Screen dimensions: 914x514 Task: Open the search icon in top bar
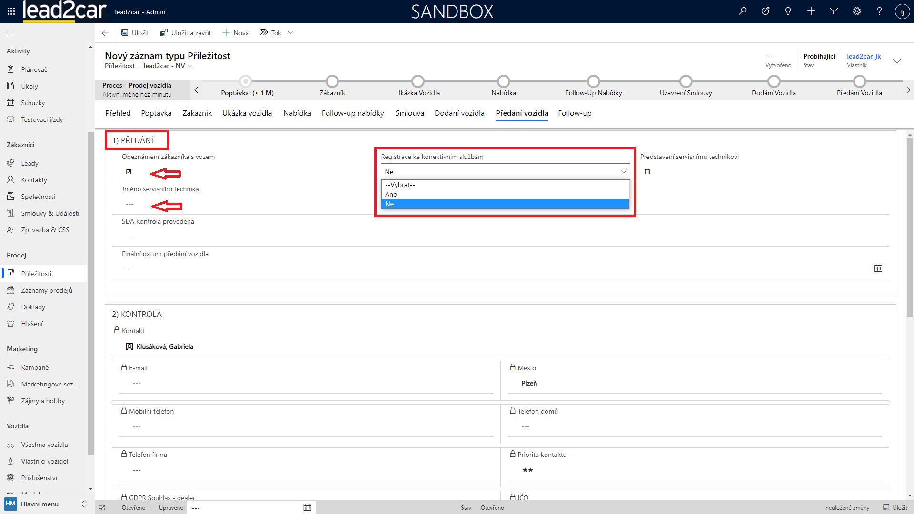743,11
